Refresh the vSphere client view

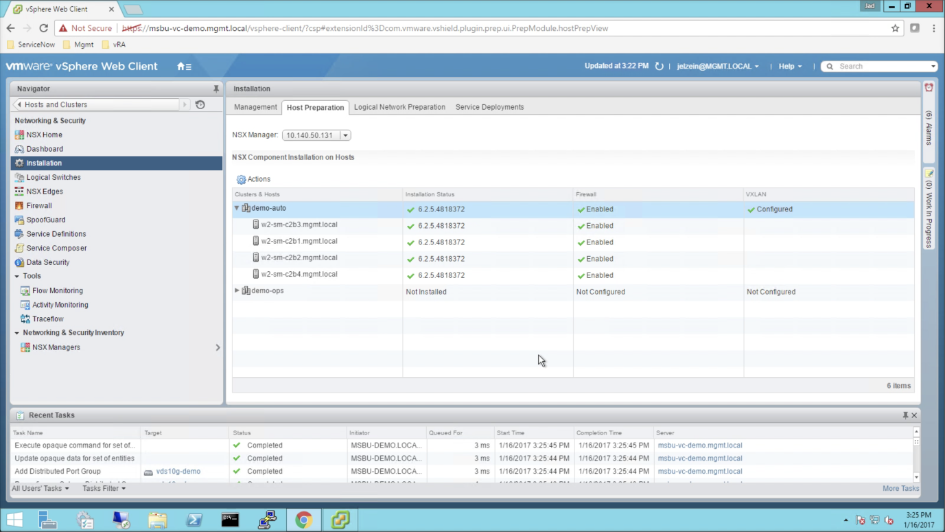point(659,67)
